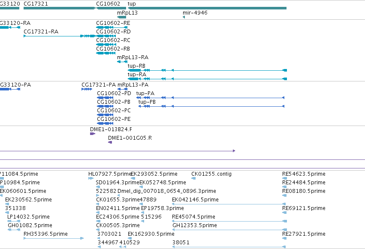Click the mRpL13 gene glyph
The width and height of the screenshot is (365, 249).
tap(121, 17)
